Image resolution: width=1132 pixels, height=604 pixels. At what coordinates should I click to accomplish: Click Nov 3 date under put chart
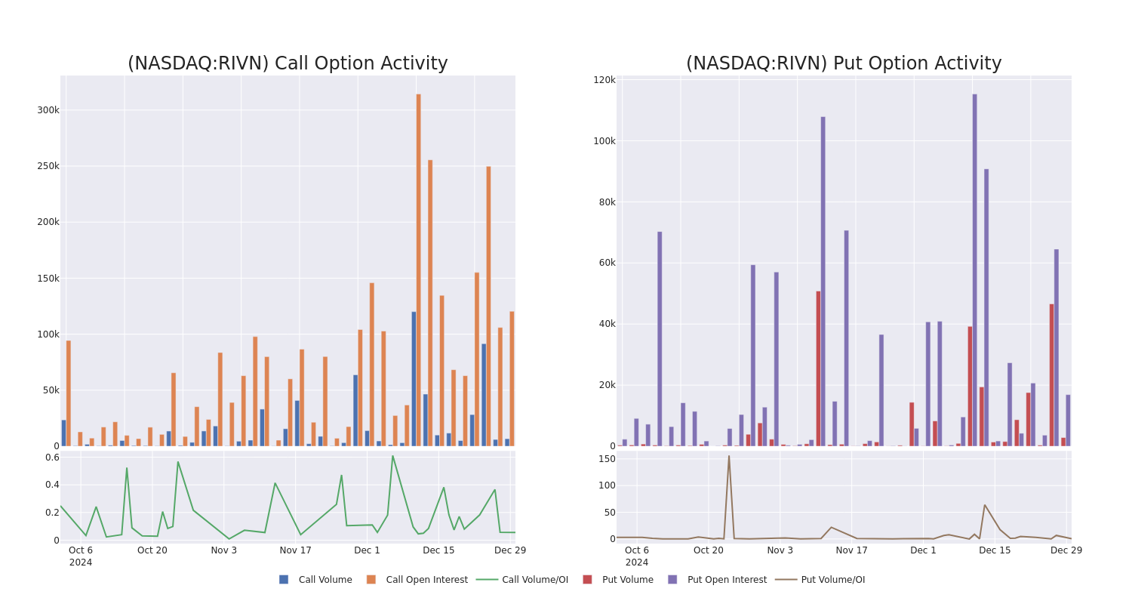780,550
